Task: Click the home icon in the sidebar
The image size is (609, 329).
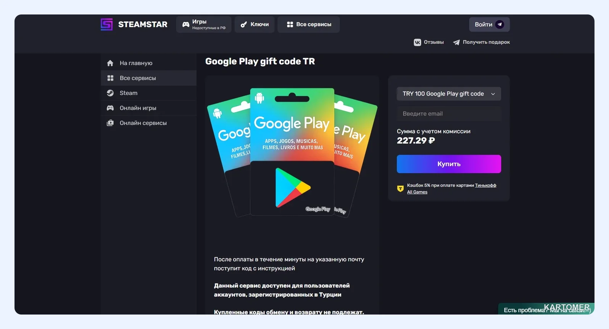Action: [110, 63]
